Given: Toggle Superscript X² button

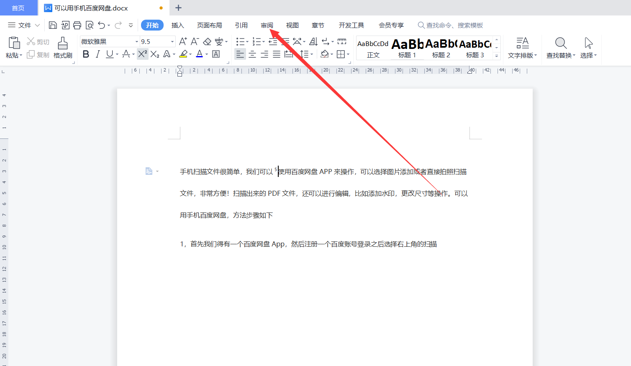Looking at the screenshot, I should (x=142, y=54).
